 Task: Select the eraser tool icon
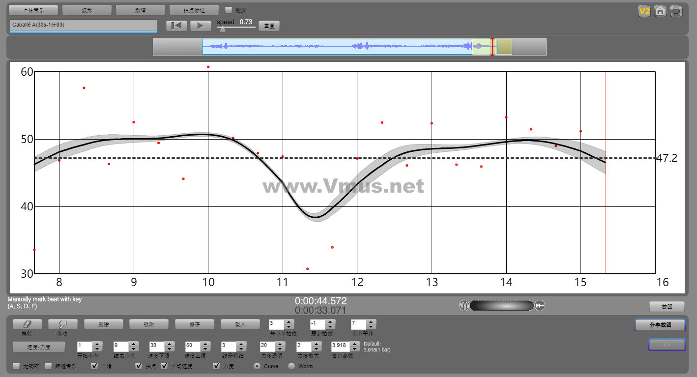27,324
